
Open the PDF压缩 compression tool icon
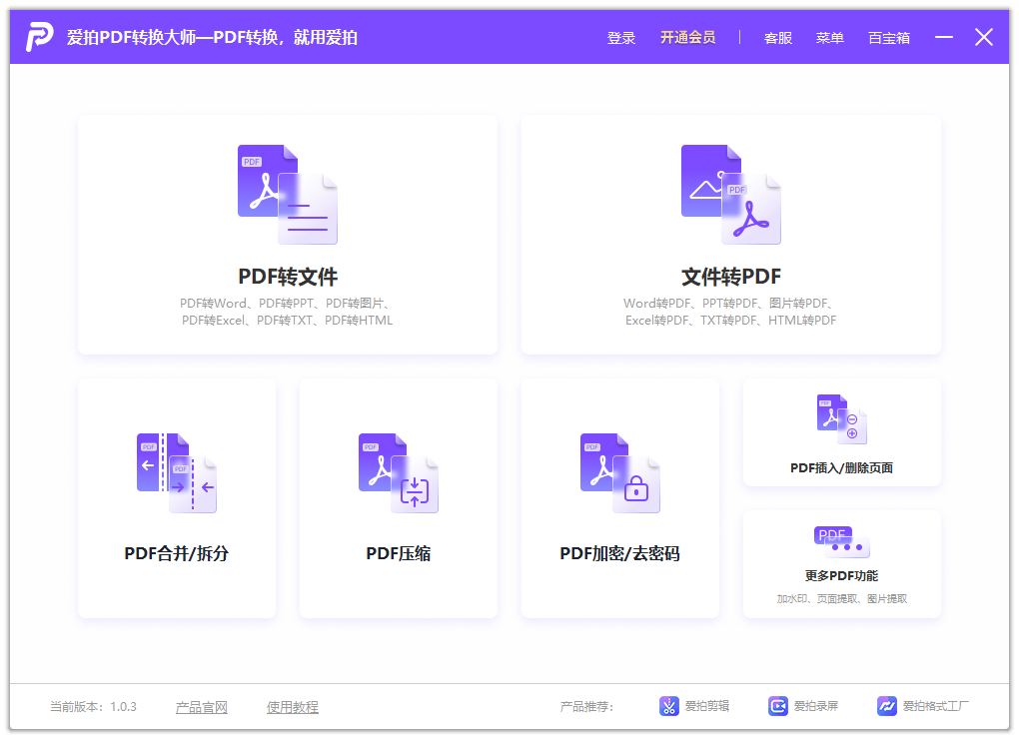pyautogui.click(x=398, y=469)
